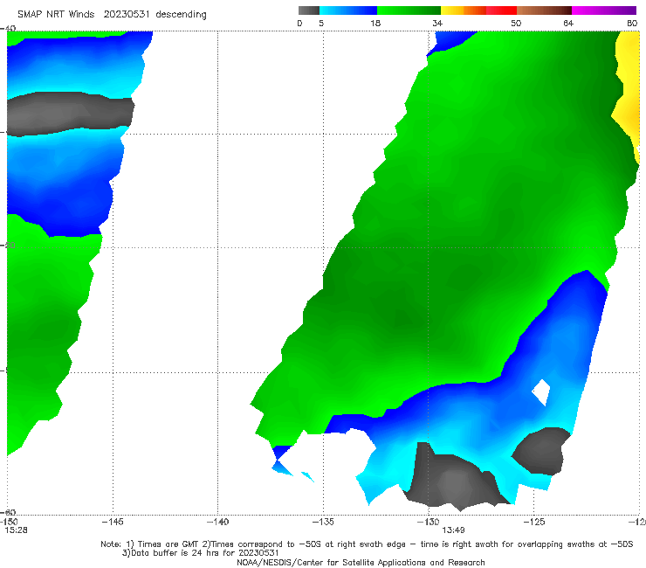Click the large gray low-wind patch near bottom center
646x568 pixels.
point(455,479)
